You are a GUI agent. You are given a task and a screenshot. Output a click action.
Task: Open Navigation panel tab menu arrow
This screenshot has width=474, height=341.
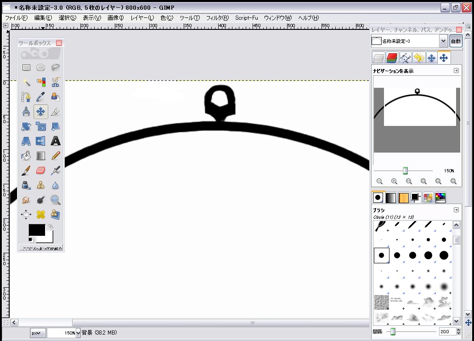(457, 70)
